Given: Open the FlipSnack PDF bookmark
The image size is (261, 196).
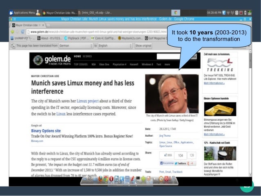Looking at the screenshot, I should (76, 38).
